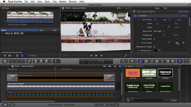Go to the next edit point
This screenshot has height=107, width=191.
pyautogui.click(x=102, y=56)
